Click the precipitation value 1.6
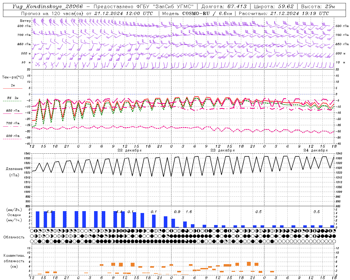Screen dimensions: 350x280 (189, 212)
